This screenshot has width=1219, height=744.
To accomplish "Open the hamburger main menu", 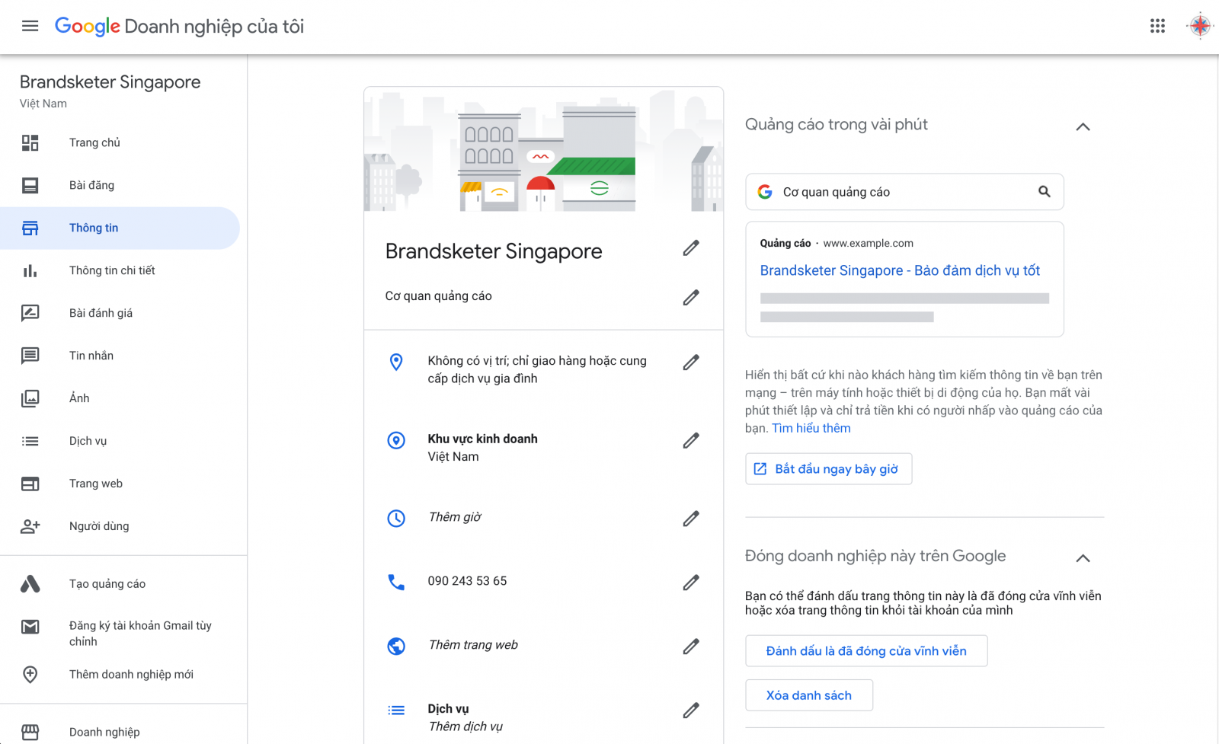I will [x=30, y=26].
